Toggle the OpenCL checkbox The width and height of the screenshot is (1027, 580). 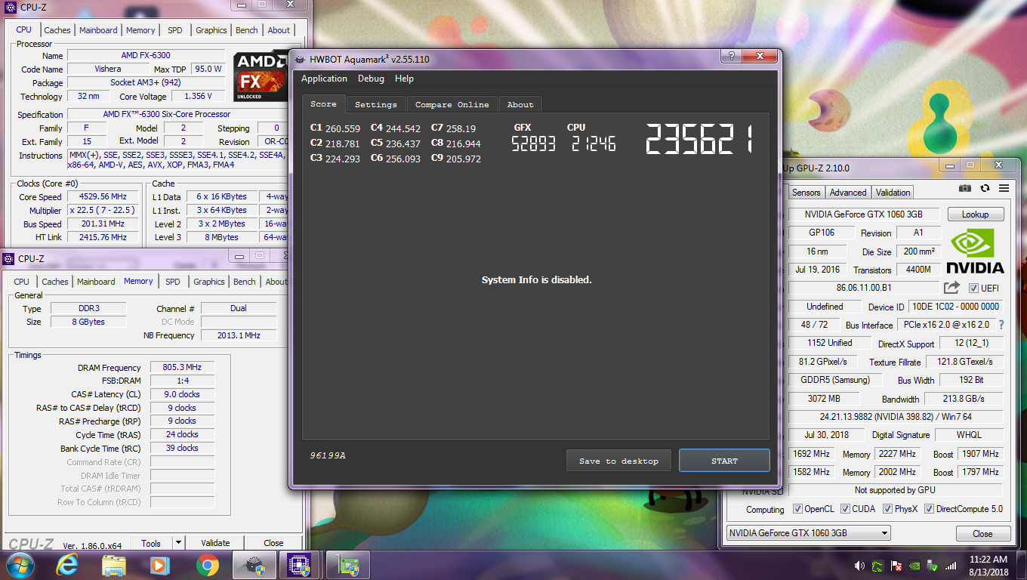(797, 509)
